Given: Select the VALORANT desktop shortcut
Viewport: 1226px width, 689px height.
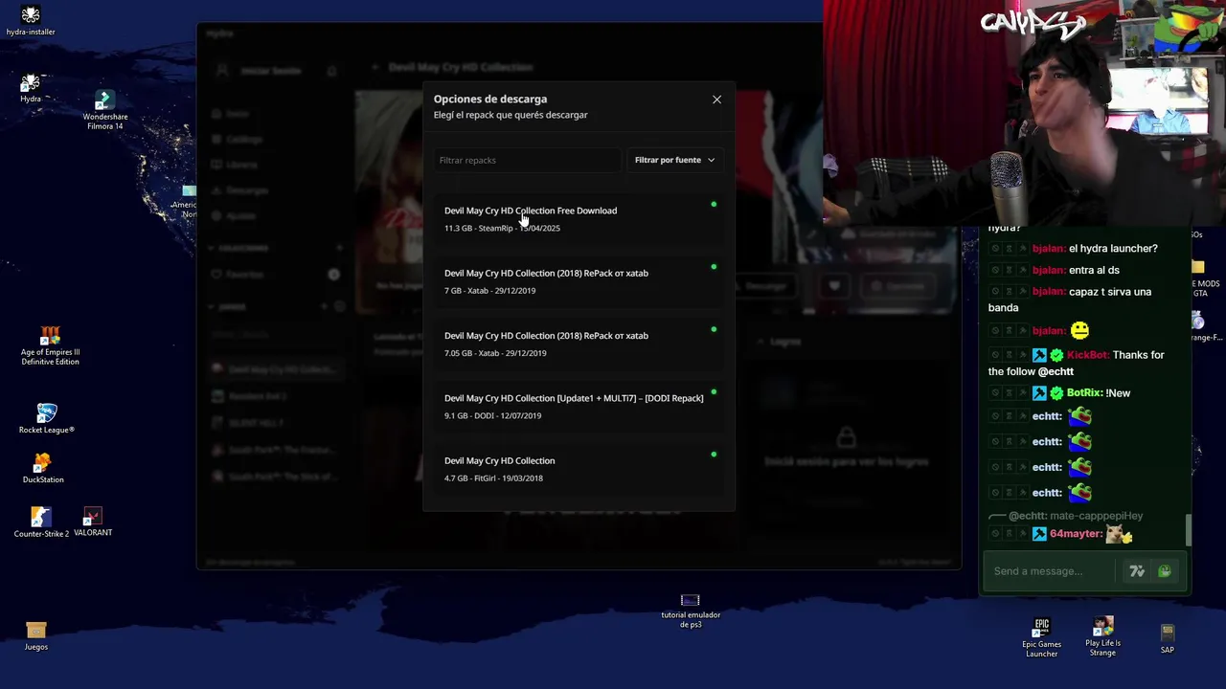Looking at the screenshot, I should [93, 522].
